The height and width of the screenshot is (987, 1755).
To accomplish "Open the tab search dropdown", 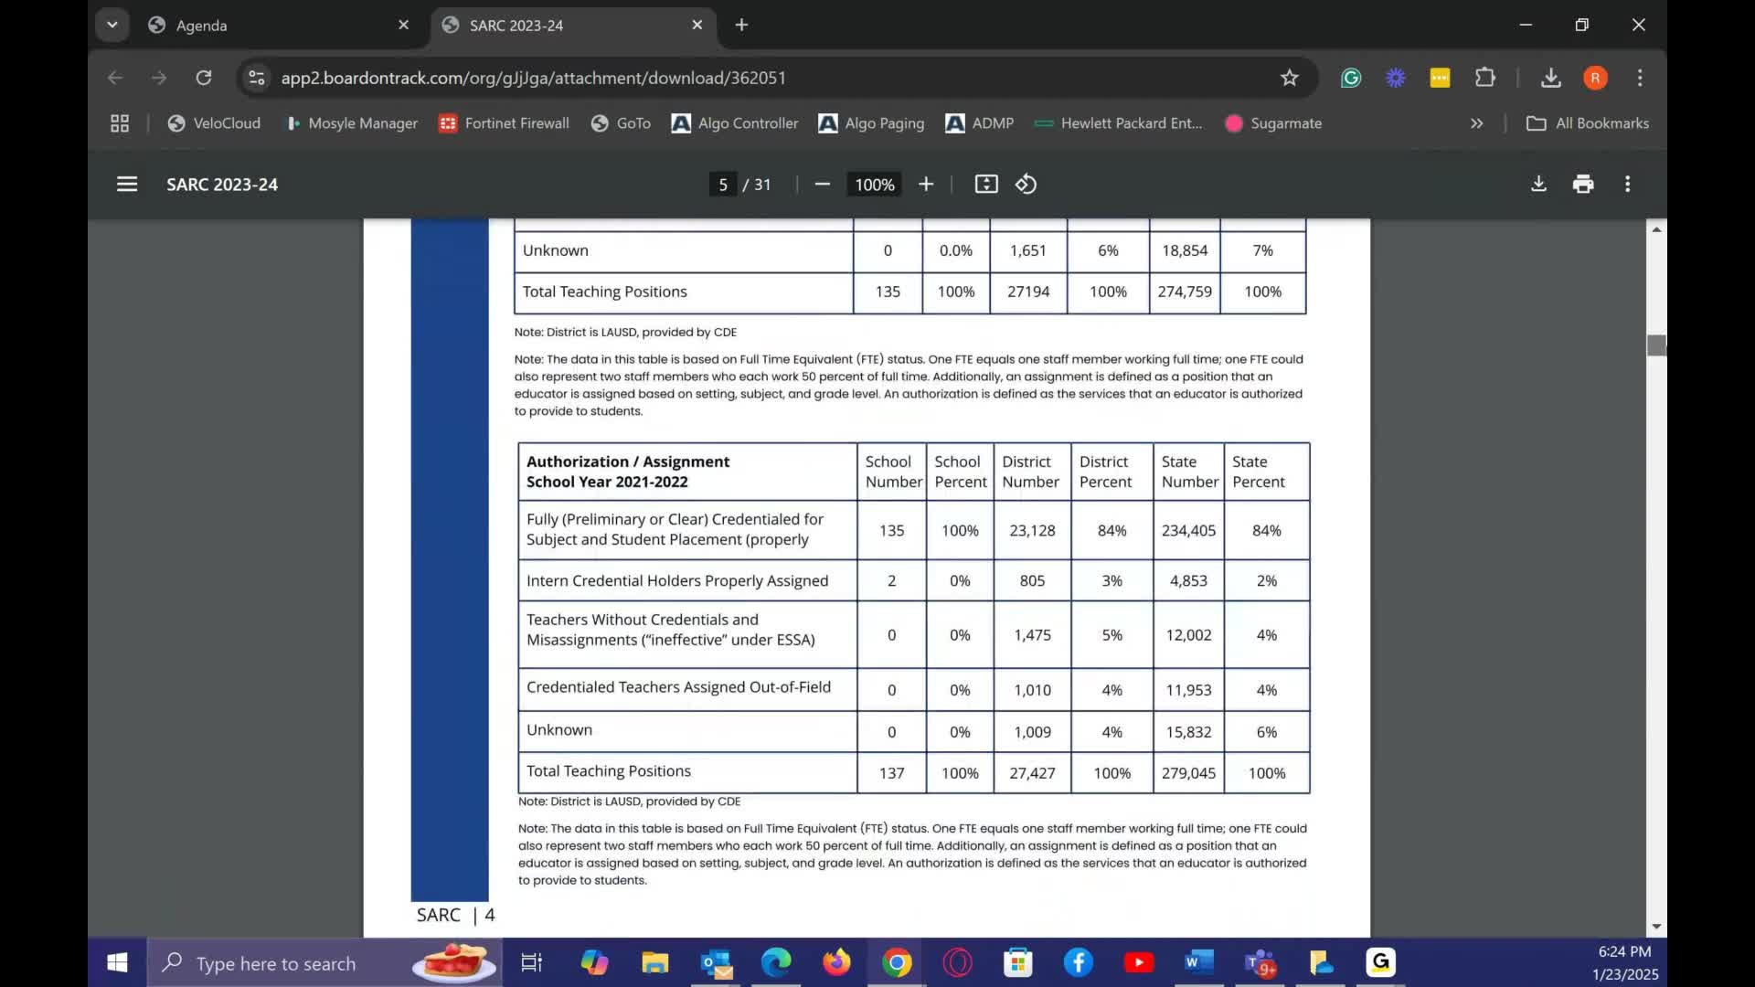I will (112, 25).
